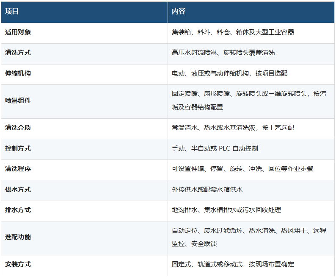Click the text 电动、液压或气动伸缩机构，按项目选配
Image resolution: width=336 pixels, height=277 pixels.
(229, 73)
